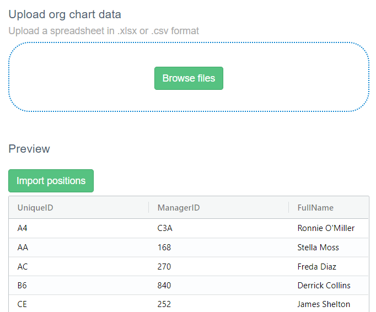Select the ManagerID cell 840
Screen dimensions: 376x312
point(164,286)
